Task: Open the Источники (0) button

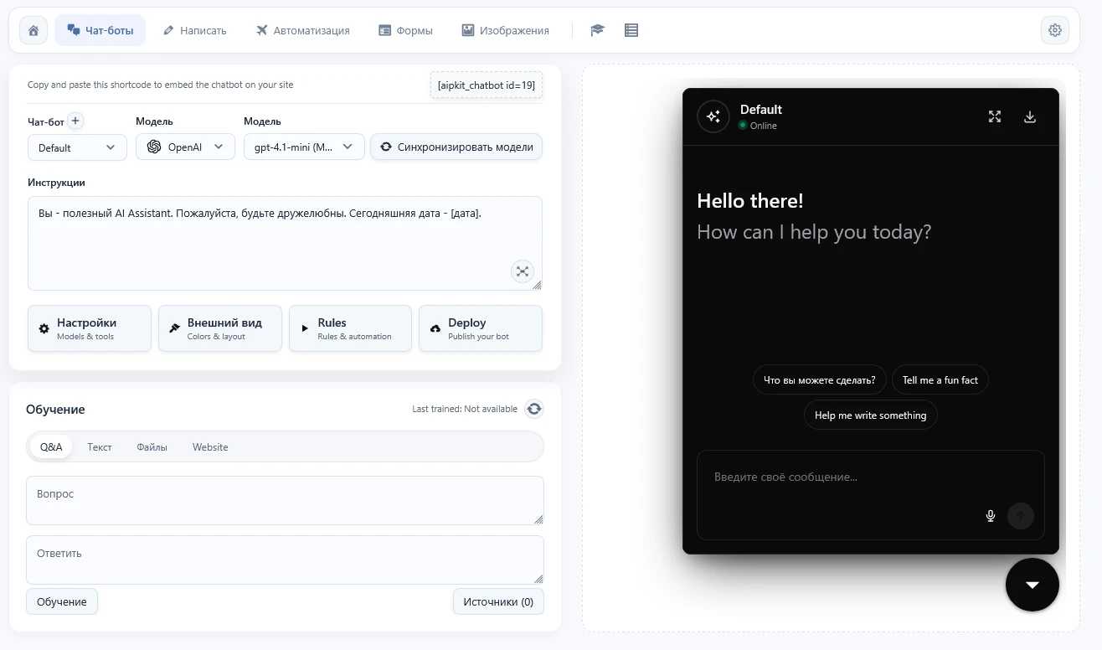Action: point(498,601)
